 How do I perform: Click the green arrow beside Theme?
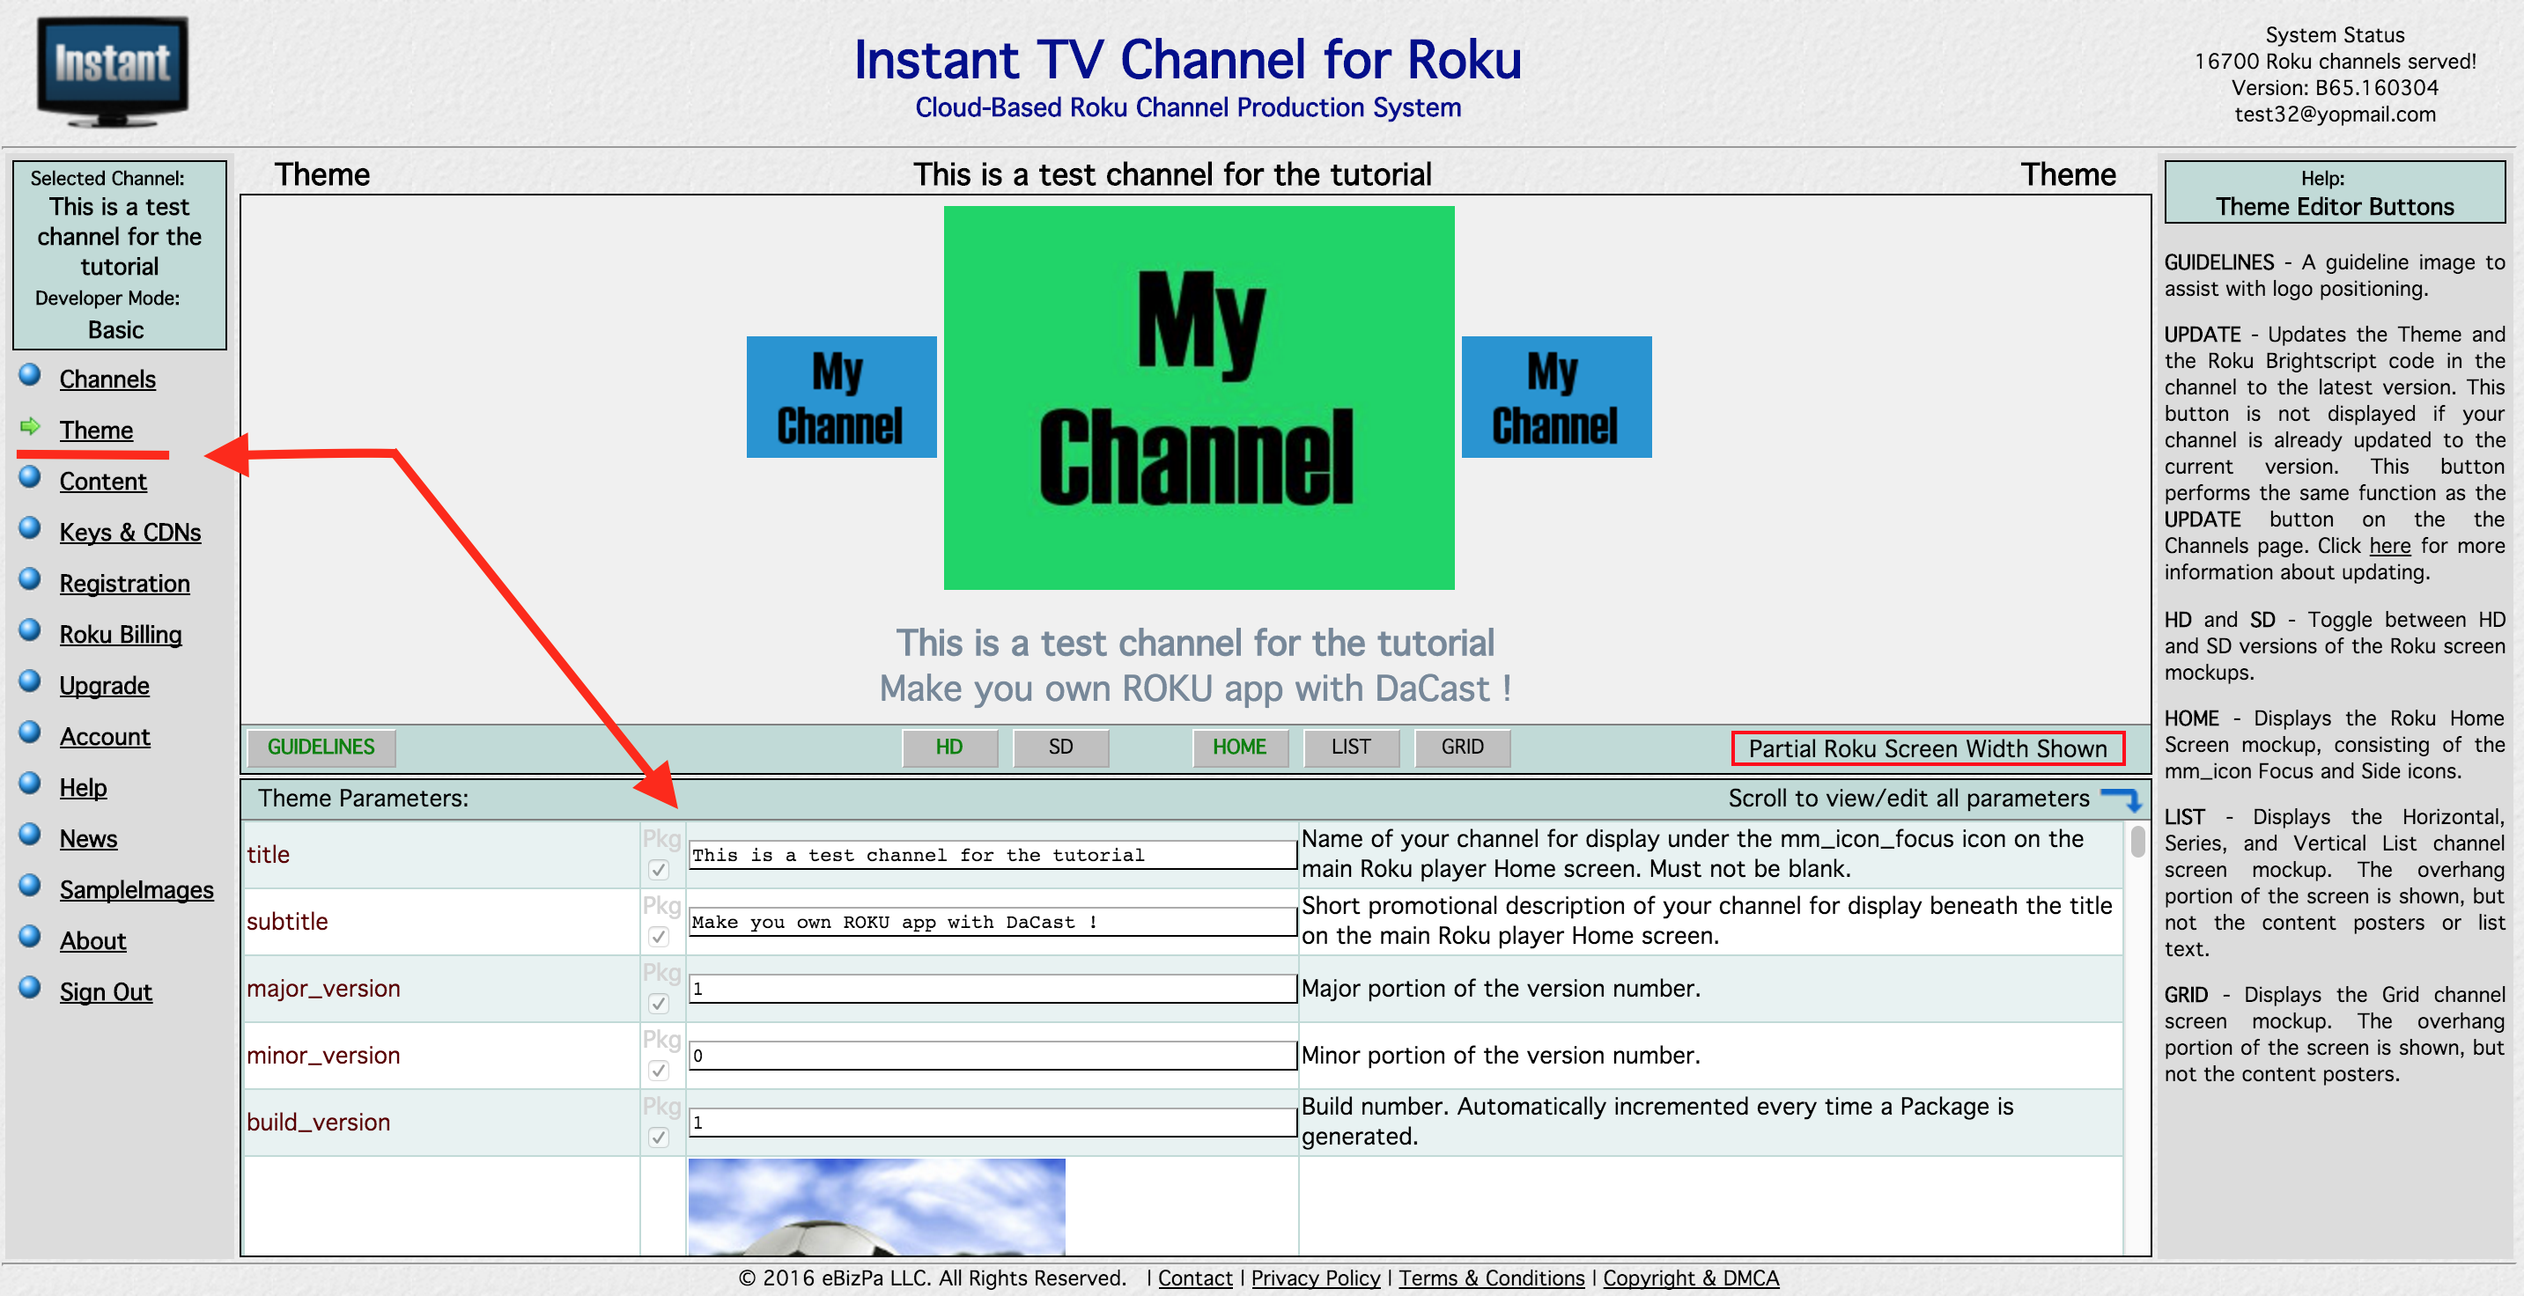(30, 426)
